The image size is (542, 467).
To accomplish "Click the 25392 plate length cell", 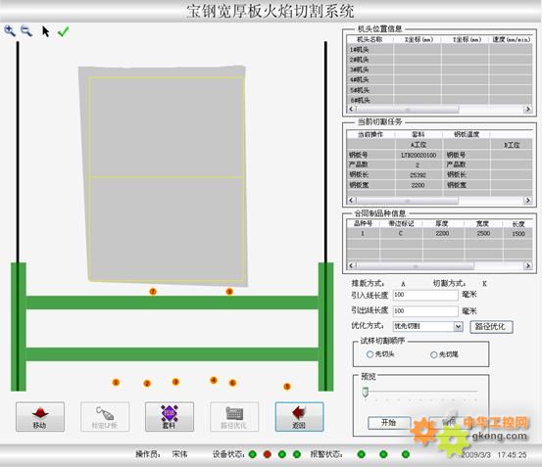I will (x=419, y=175).
